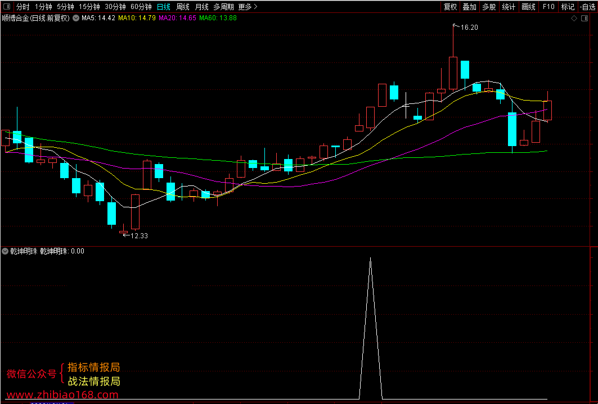Click the 顺博合金(日线.前复权) stock title
The image size is (598, 404).
tap(36, 18)
